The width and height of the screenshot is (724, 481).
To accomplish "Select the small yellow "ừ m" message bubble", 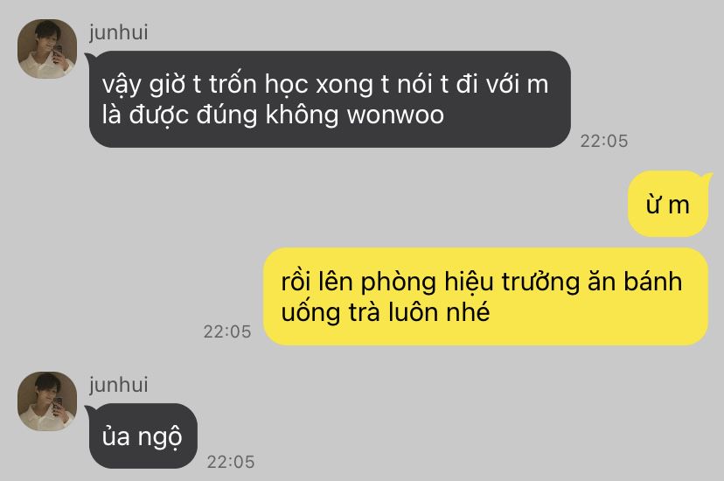I will [x=668, y=204].
